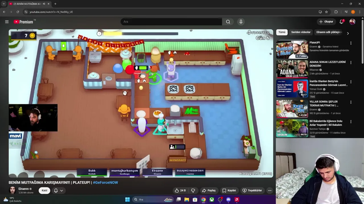Click the YouTube URL address bar
Viewport: 364px width, 204px height.
point(171,12)
